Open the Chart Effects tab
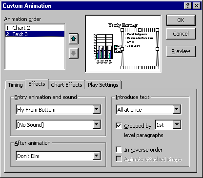 coord(66,85)
